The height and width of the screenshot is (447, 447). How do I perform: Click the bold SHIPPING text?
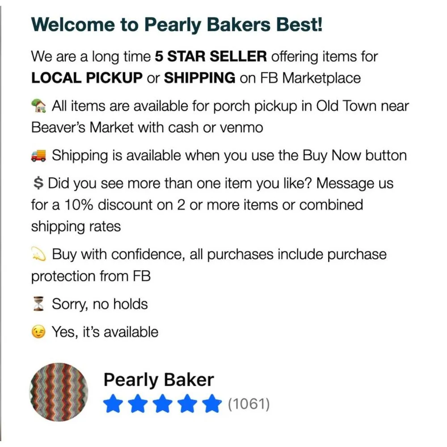pos(199,78)
